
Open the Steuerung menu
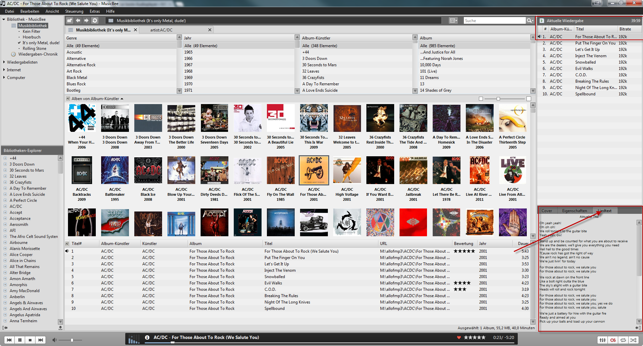[74, 11]
